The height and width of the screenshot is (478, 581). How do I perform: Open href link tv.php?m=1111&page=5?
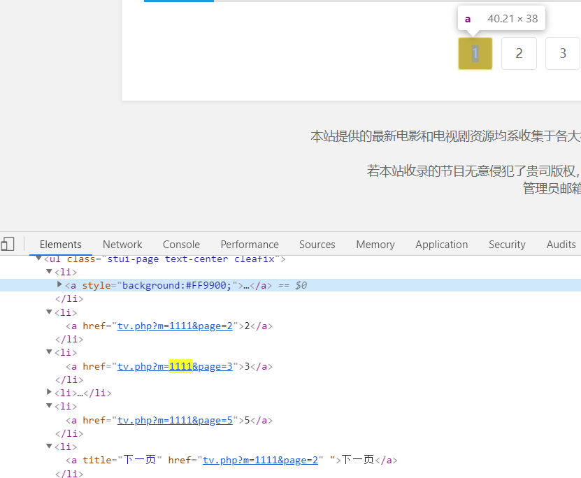tap(175, 420)
